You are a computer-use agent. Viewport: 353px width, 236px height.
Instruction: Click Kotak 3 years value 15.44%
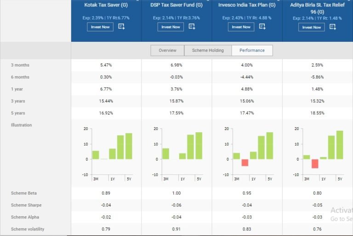[106, 101]
